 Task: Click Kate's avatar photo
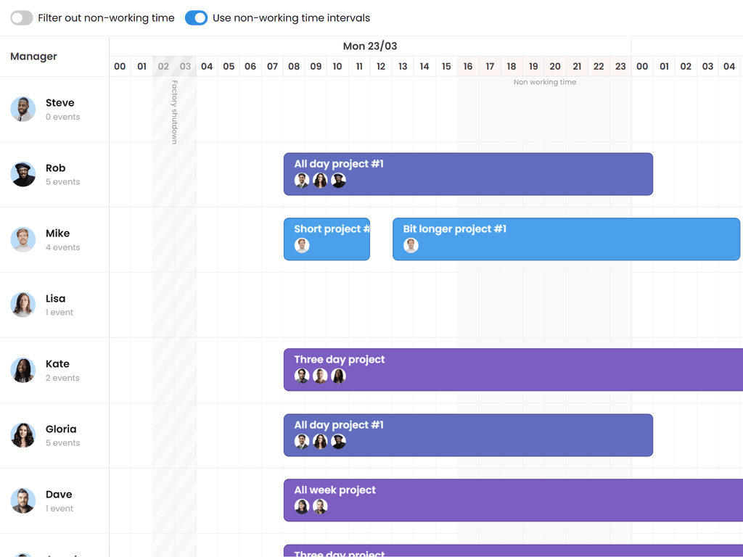pyautogui.click(x=23, y=371)
